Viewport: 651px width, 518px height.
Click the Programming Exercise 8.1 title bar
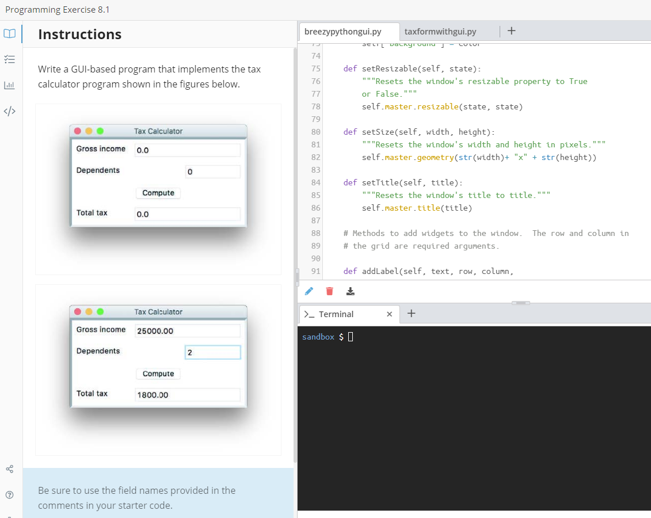pyautogui.click(x=57, y=9)
